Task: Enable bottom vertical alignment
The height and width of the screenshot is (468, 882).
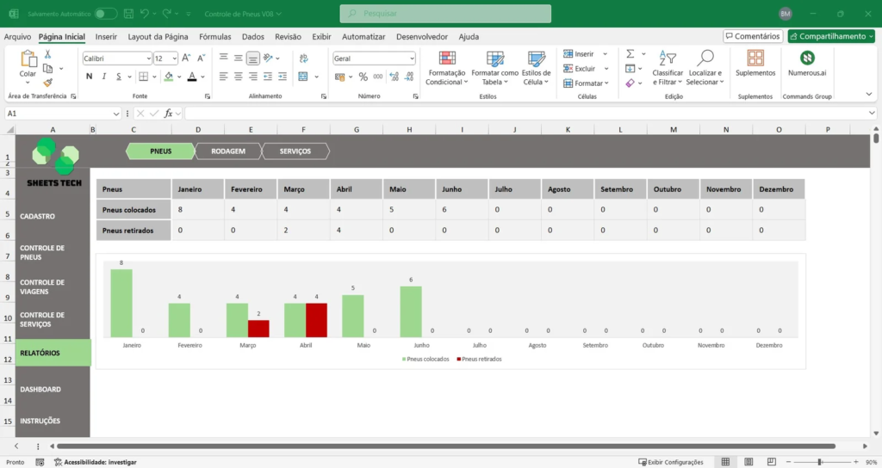Action: pos(253,58)
